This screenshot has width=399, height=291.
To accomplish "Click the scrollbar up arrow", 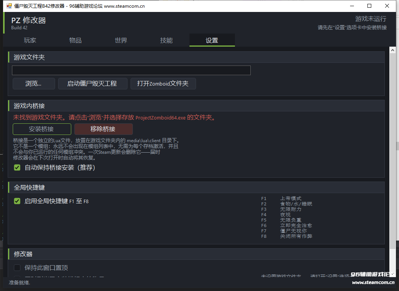I will (392, 50).
